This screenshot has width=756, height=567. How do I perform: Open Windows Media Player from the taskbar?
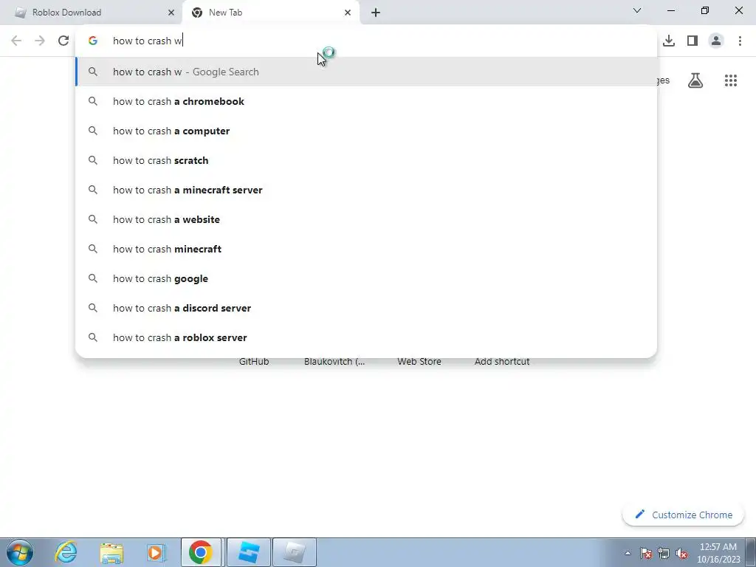click(x=155, y=552)
